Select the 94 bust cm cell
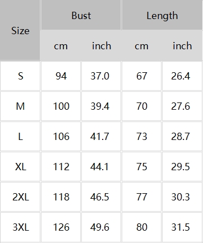 [x=61, y=76]
